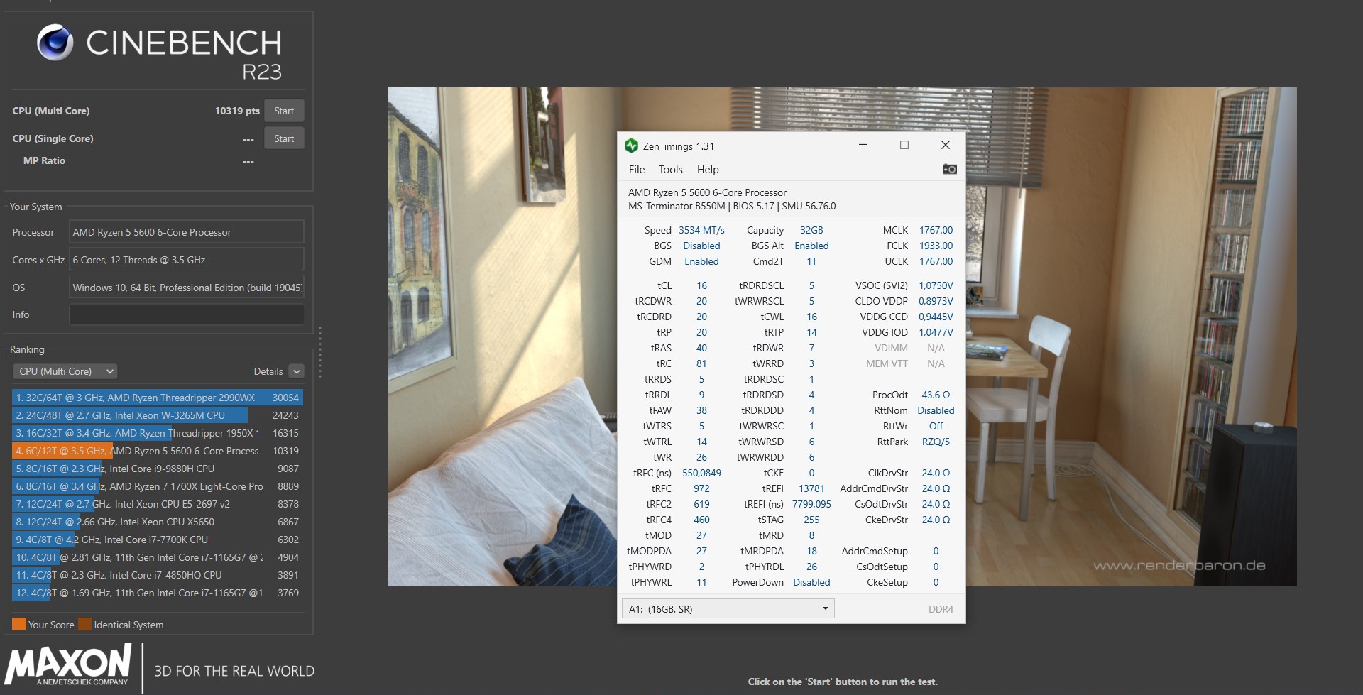Click the ProcOdt value 43.6 Ω
The image size is (1363, 695).
click(936, 395)
